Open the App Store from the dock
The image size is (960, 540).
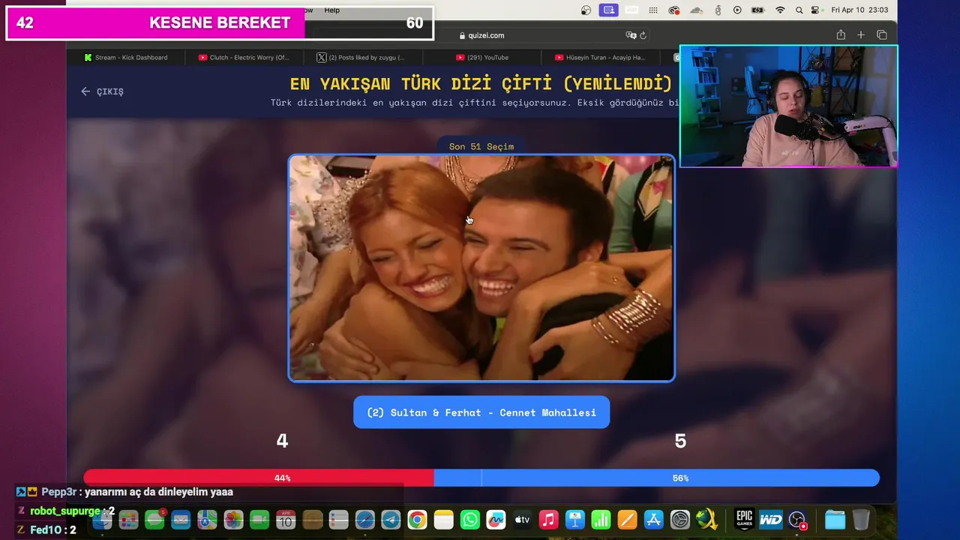pyautogui.click(x=654, y=519)
